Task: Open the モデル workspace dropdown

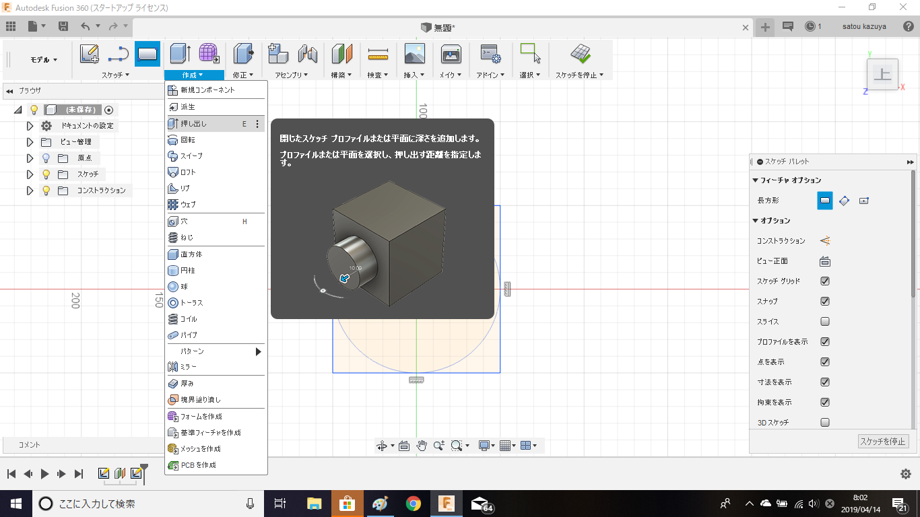Action: click(43, 60)
